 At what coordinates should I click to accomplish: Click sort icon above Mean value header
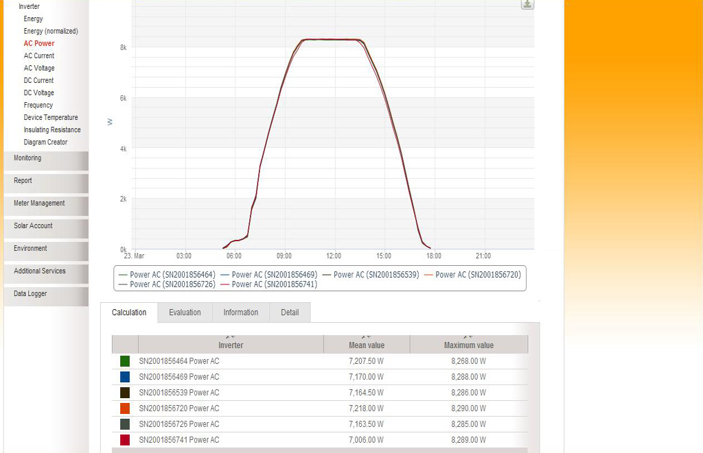click(x=367, y=337)
